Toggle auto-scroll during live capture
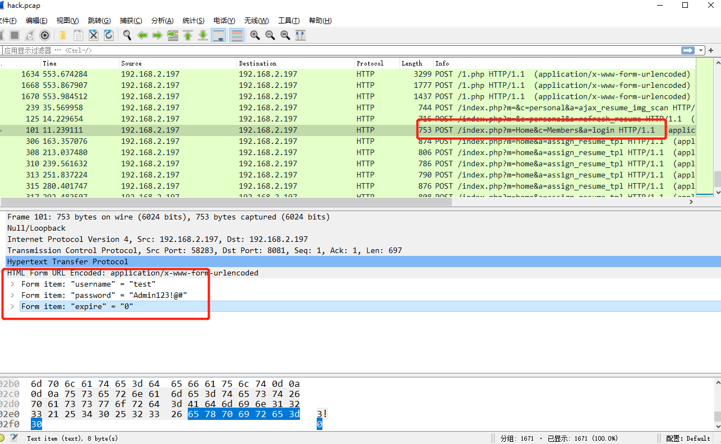This screenshot has height=444, width=721. click(219, 35)
